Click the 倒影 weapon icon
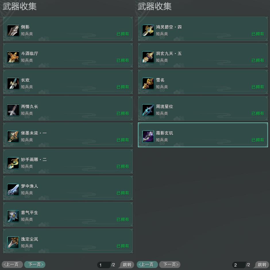 [13, 31]
